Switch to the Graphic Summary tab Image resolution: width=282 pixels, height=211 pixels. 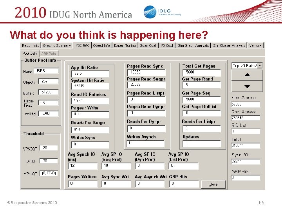[57, 46]
